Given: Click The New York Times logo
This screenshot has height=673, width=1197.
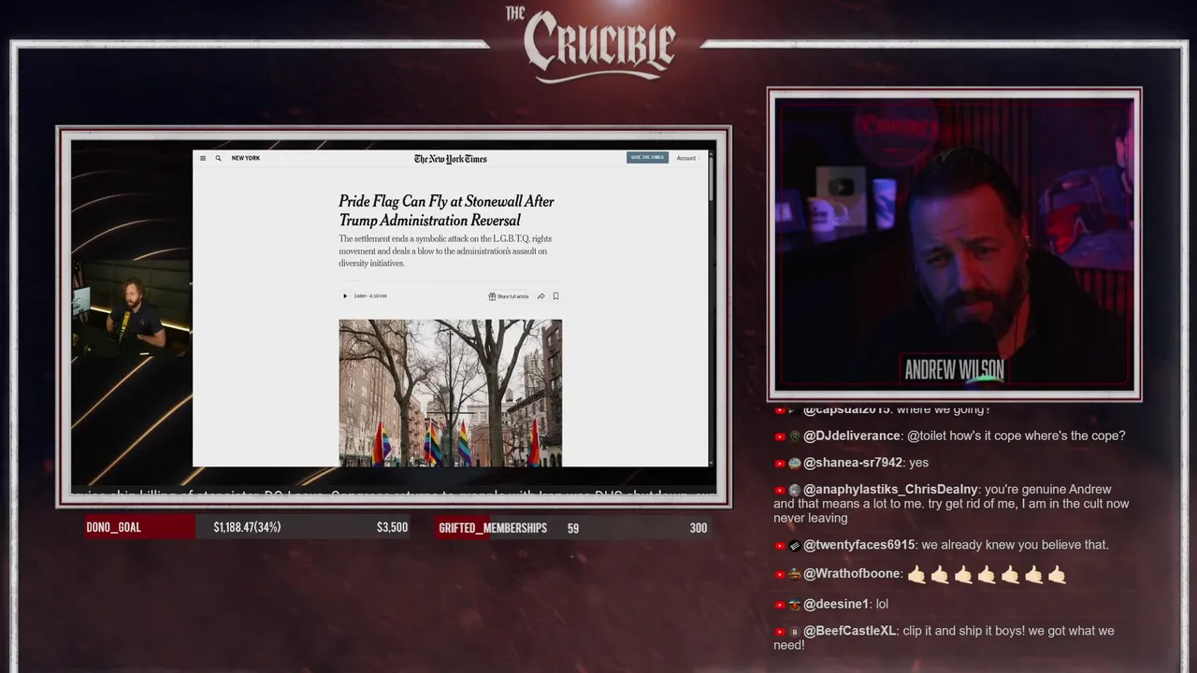Looking at the screenshot, I should point(451,159).
